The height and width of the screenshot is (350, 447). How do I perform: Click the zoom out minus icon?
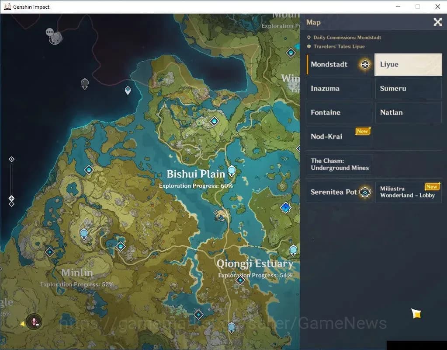pyautogui.click(x=11, y=204)
